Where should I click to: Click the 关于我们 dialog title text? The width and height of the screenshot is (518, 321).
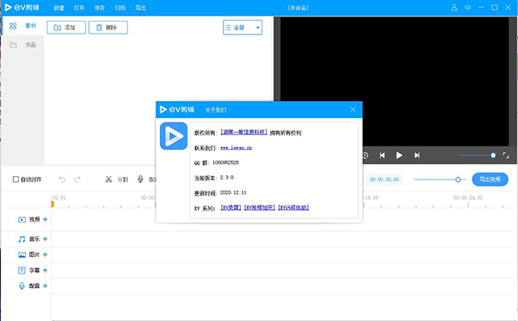(216, 110)
